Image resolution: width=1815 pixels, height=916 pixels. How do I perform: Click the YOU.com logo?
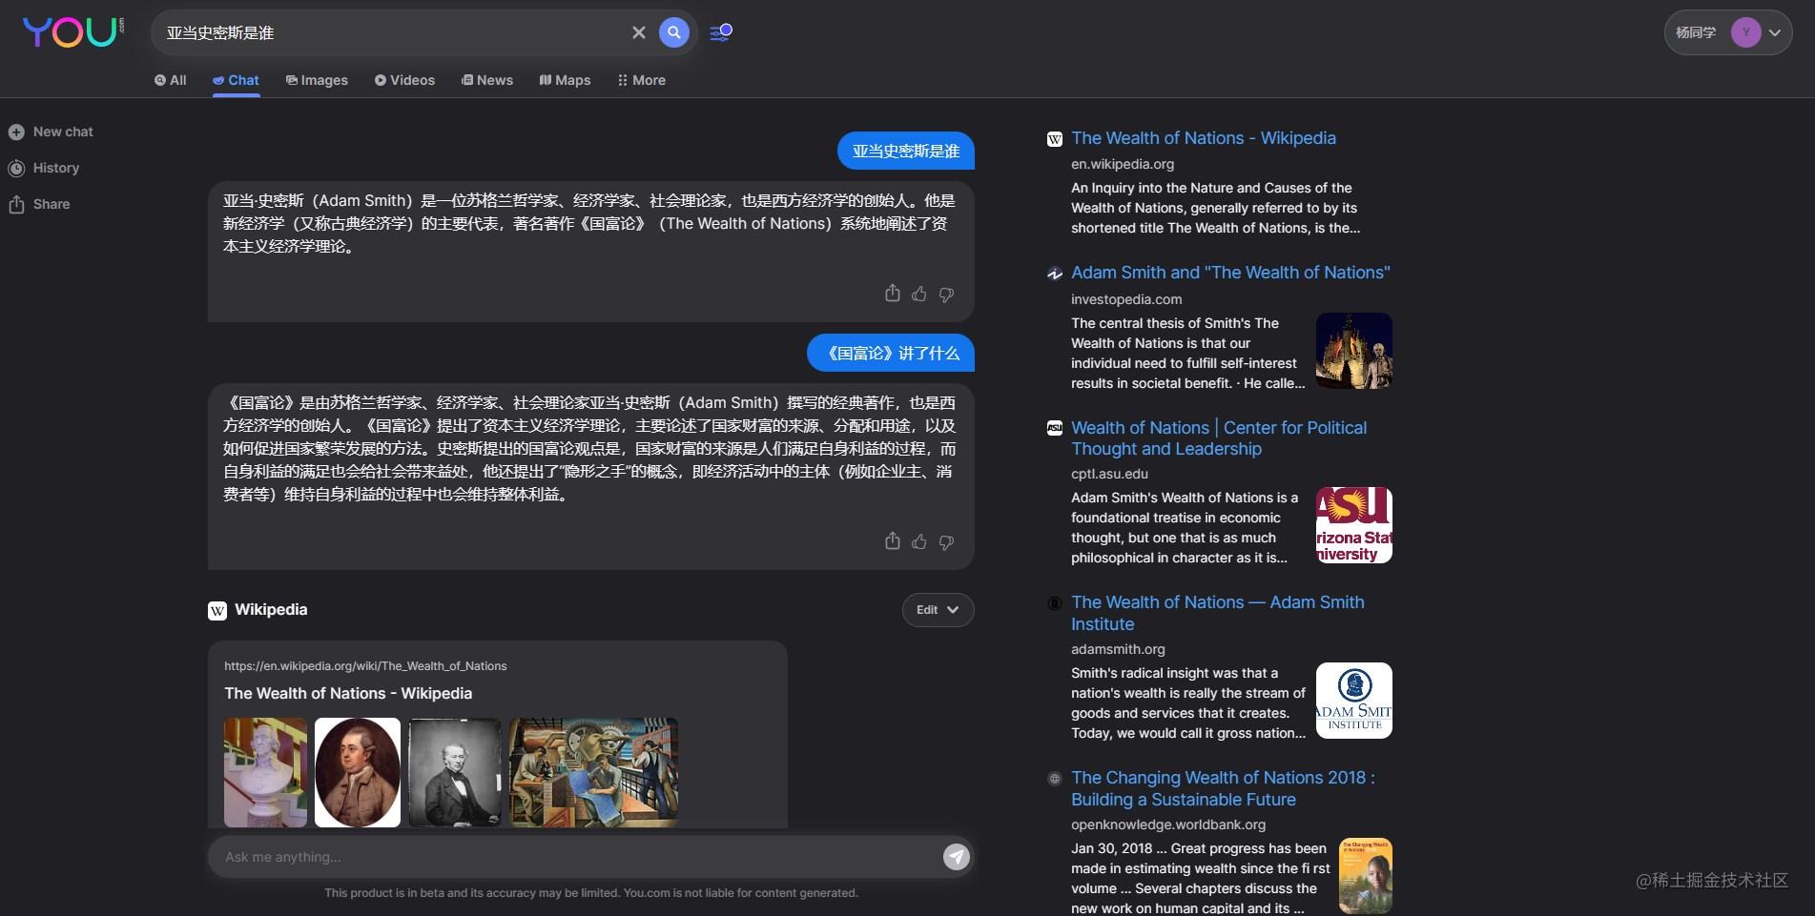point(72,32)
